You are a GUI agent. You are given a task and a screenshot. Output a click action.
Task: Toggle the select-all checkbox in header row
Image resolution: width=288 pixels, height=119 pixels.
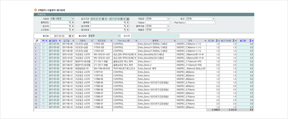tap(41, 41)
